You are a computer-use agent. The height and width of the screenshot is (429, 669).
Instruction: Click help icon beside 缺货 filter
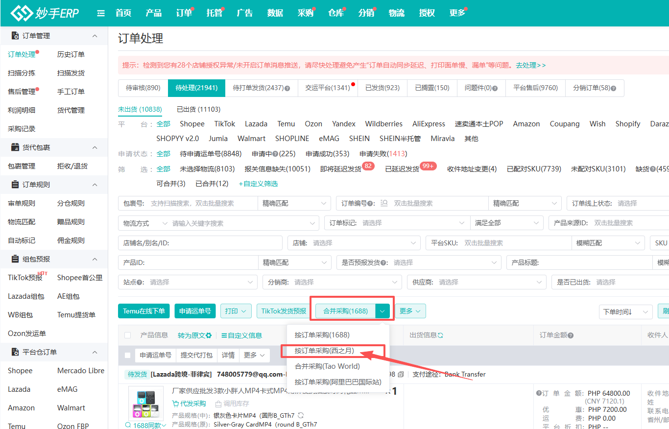[652, 169]
